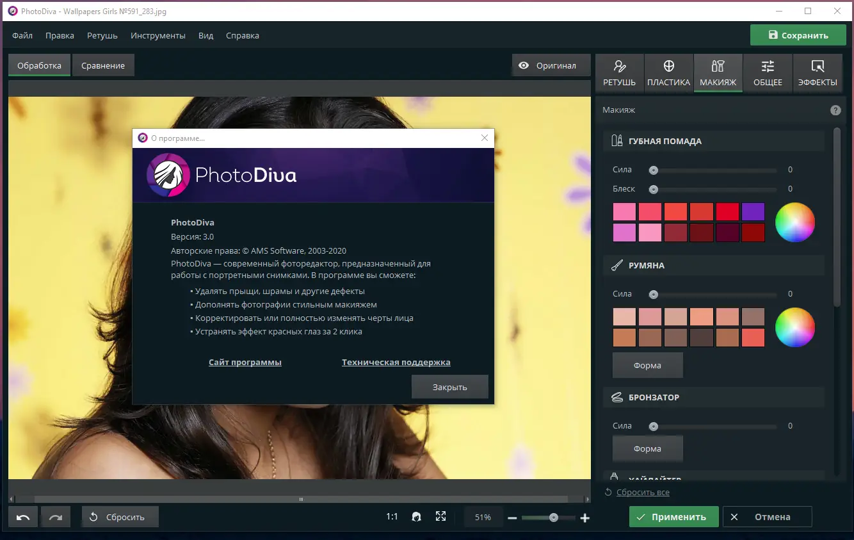
Task: Click the Макияж help question mark icon
Action: 835,110
